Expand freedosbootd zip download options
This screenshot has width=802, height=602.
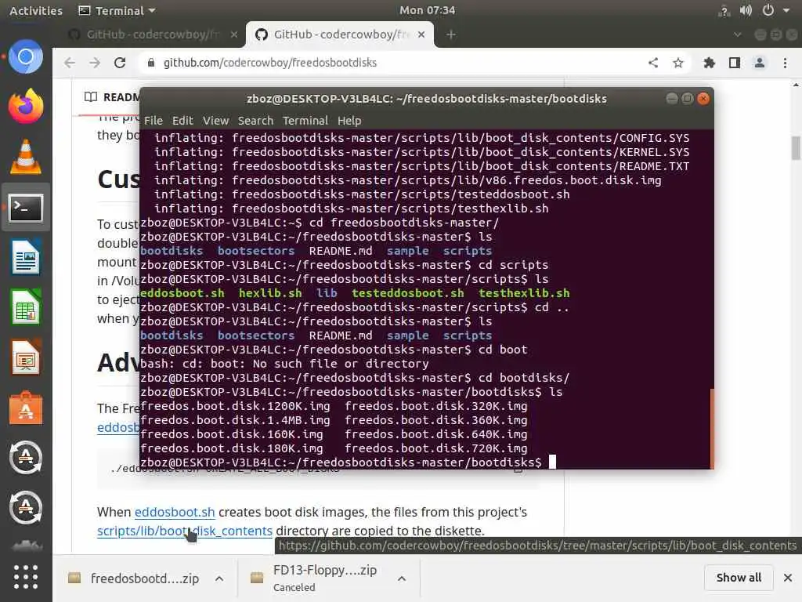coord(219,578)
